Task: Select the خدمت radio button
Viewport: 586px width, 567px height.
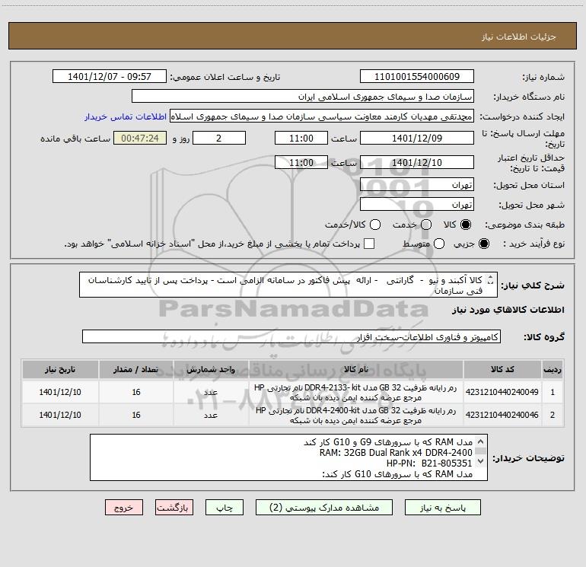Action: click(426, 225)
